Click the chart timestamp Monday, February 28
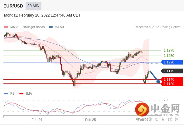Viewport: 184px width, 125px height. (42, 15)
